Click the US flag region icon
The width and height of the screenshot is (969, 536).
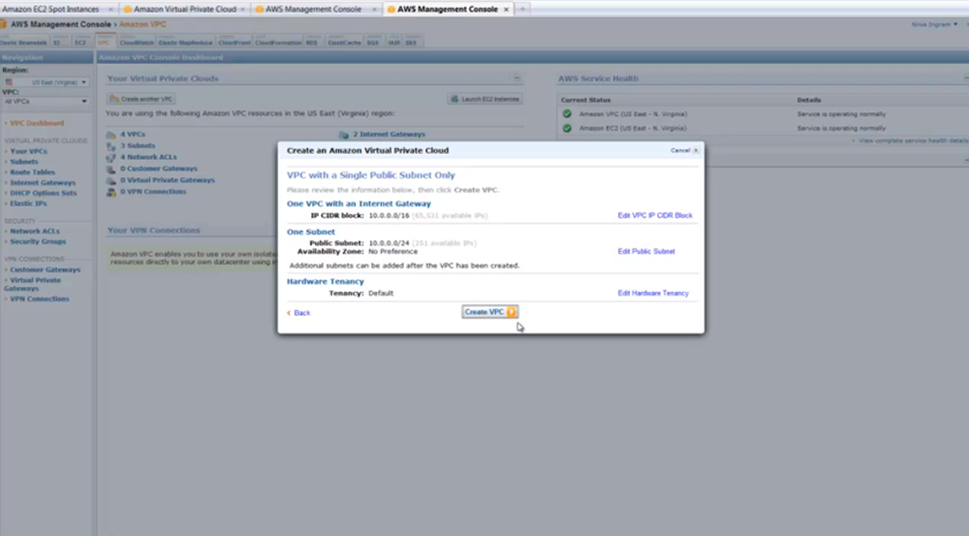point(9,82)
